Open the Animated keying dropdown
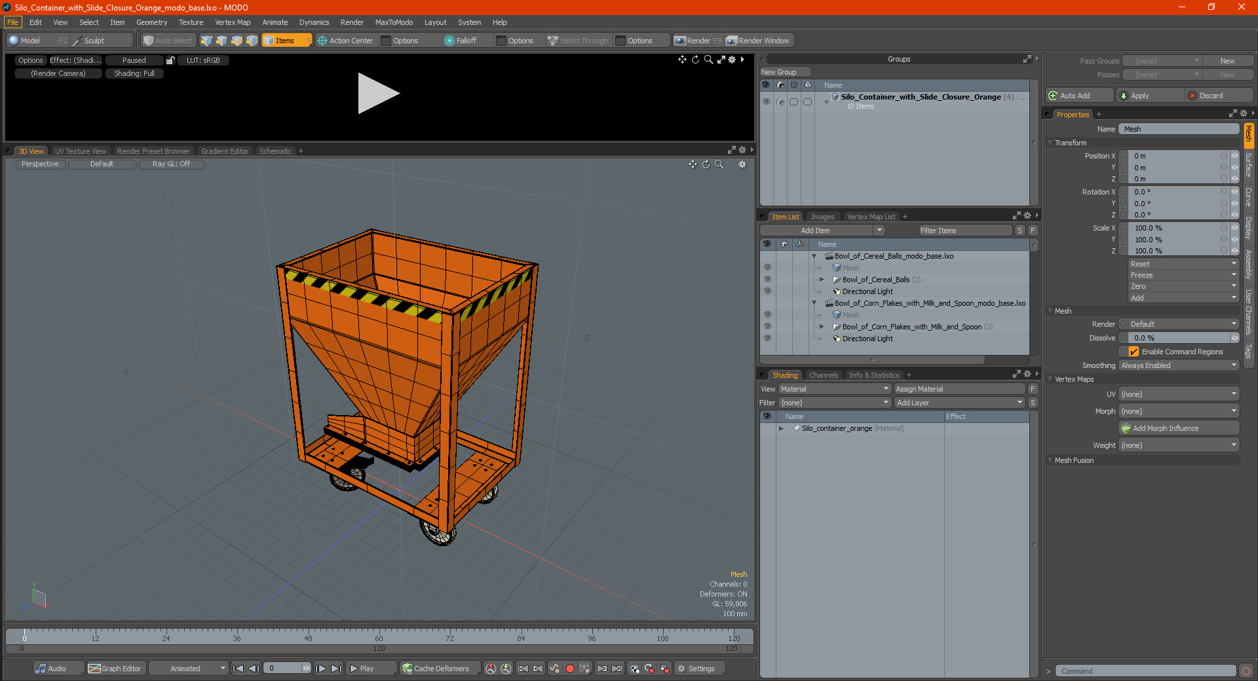1258x681 pixels. click(189, 669)
